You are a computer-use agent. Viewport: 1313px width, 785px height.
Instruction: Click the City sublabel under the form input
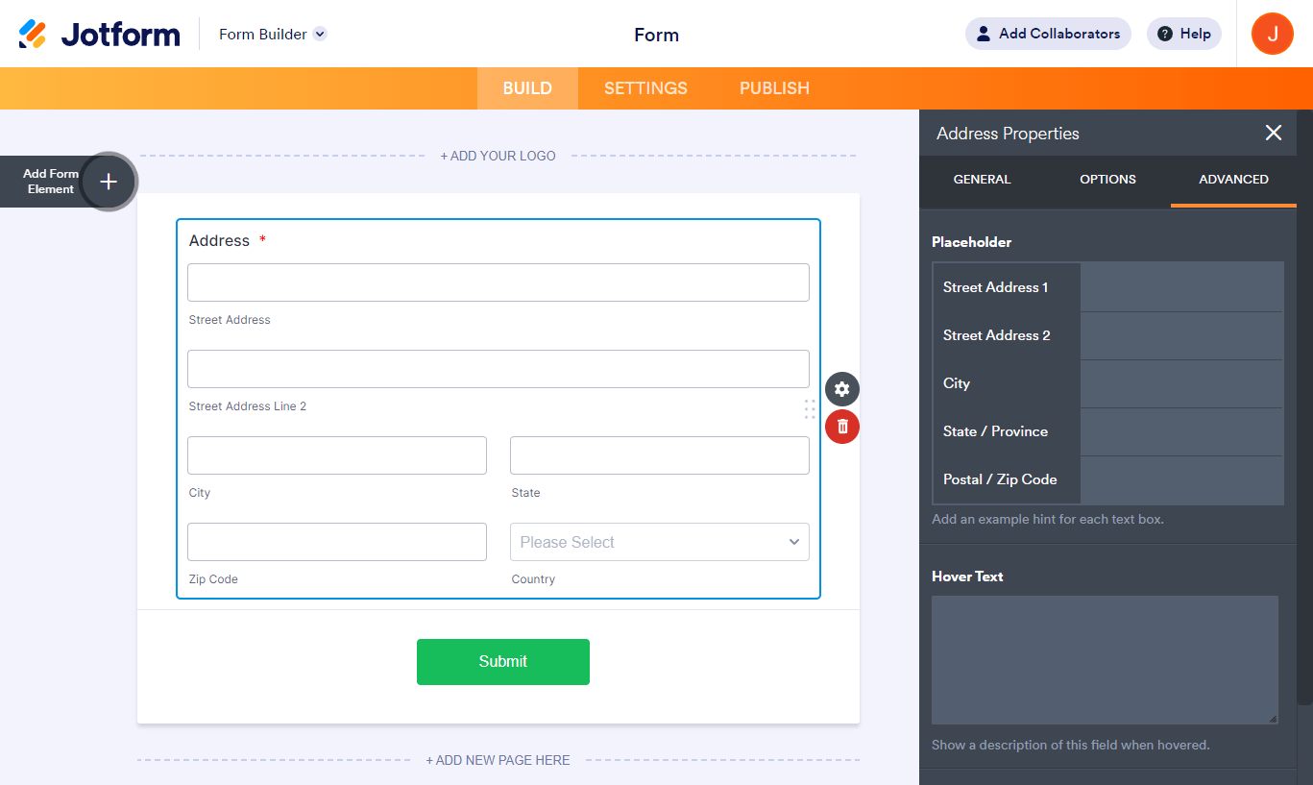click(x=200, y=493)
